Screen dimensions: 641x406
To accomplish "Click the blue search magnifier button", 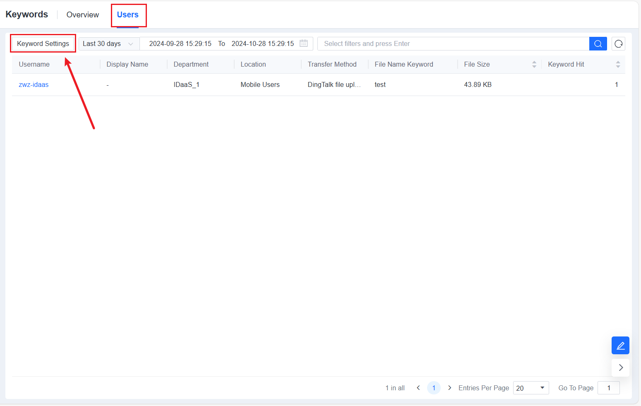I will (x=598, y=44).
